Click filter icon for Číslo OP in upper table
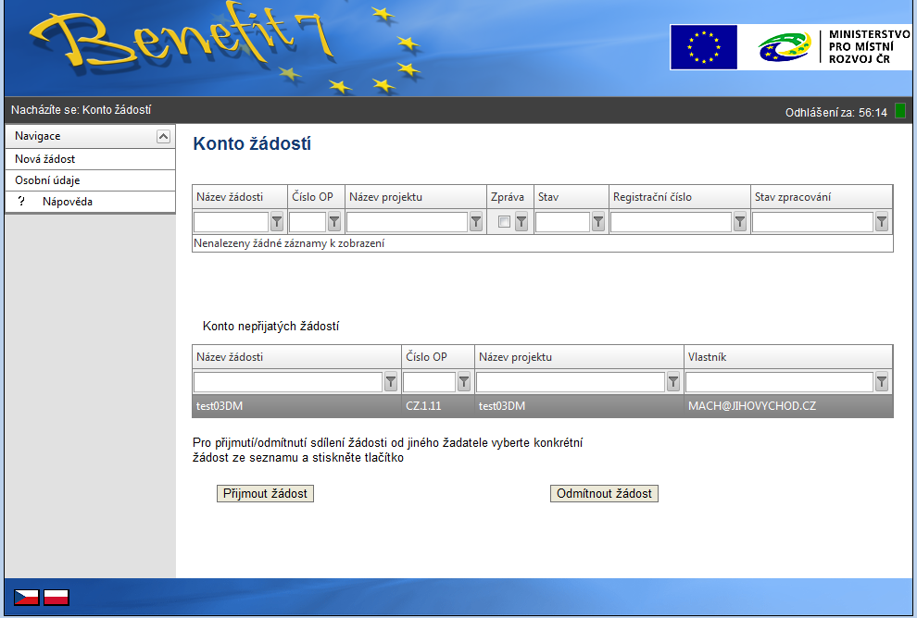The image size is (917, 618). [x=334, y=222]
